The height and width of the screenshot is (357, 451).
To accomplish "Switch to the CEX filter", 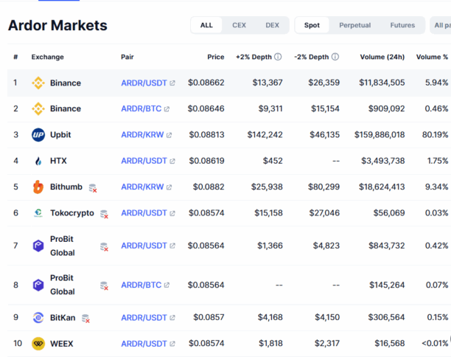I will 239,25.
